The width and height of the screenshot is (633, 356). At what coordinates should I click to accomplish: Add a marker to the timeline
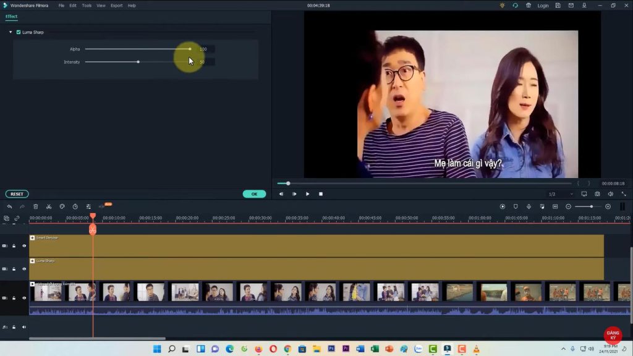pyautogui.click(x=515, y=206)
